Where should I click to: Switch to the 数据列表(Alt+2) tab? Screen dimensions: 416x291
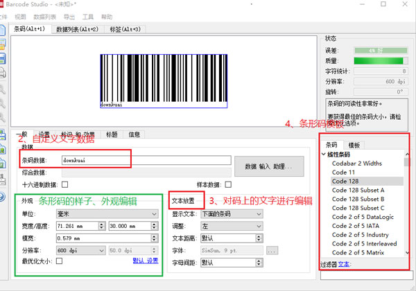(78, 29)
